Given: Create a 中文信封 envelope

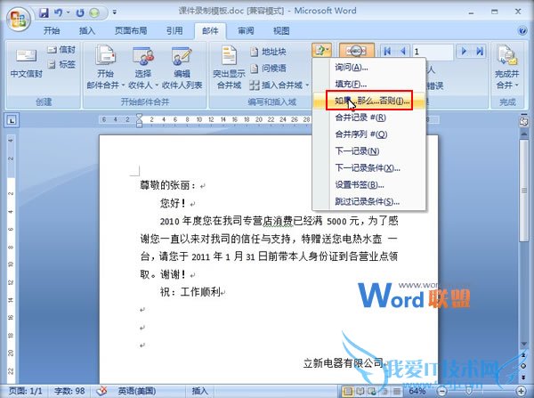Looking at the screenshot, I should coord(26,63).
